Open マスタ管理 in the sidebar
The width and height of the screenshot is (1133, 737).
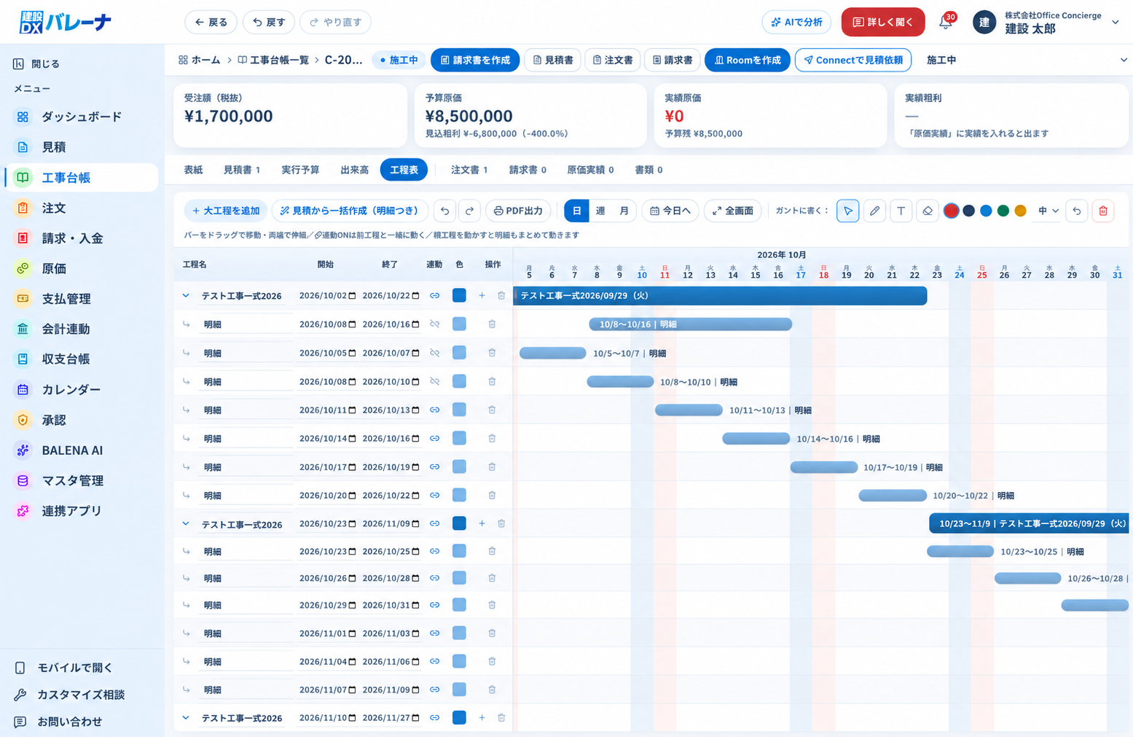click(80, 480)
